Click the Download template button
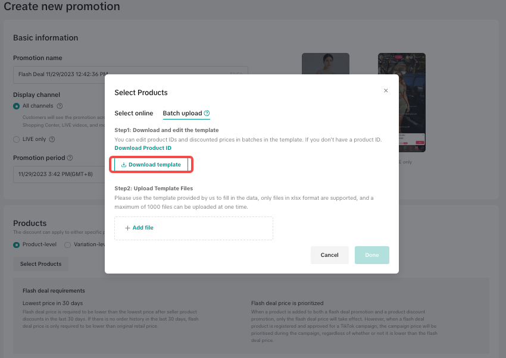 pyautogui.click(x=151, y=165)
